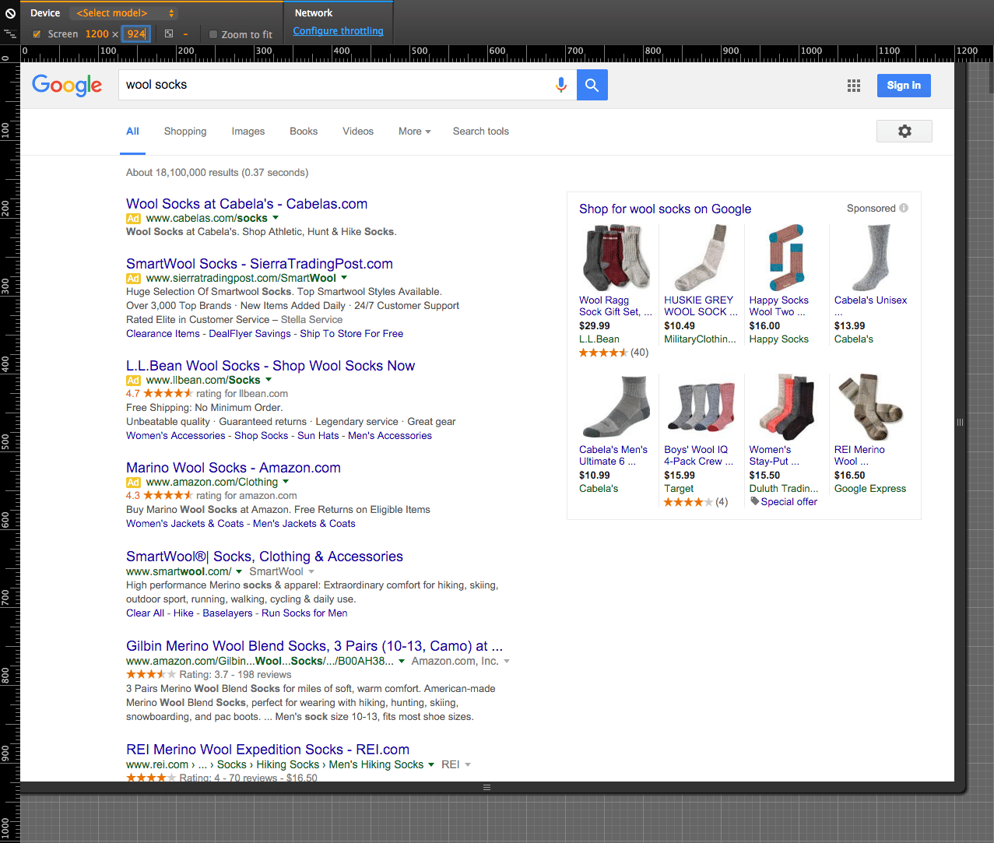Open Search tools

(481, 132)
